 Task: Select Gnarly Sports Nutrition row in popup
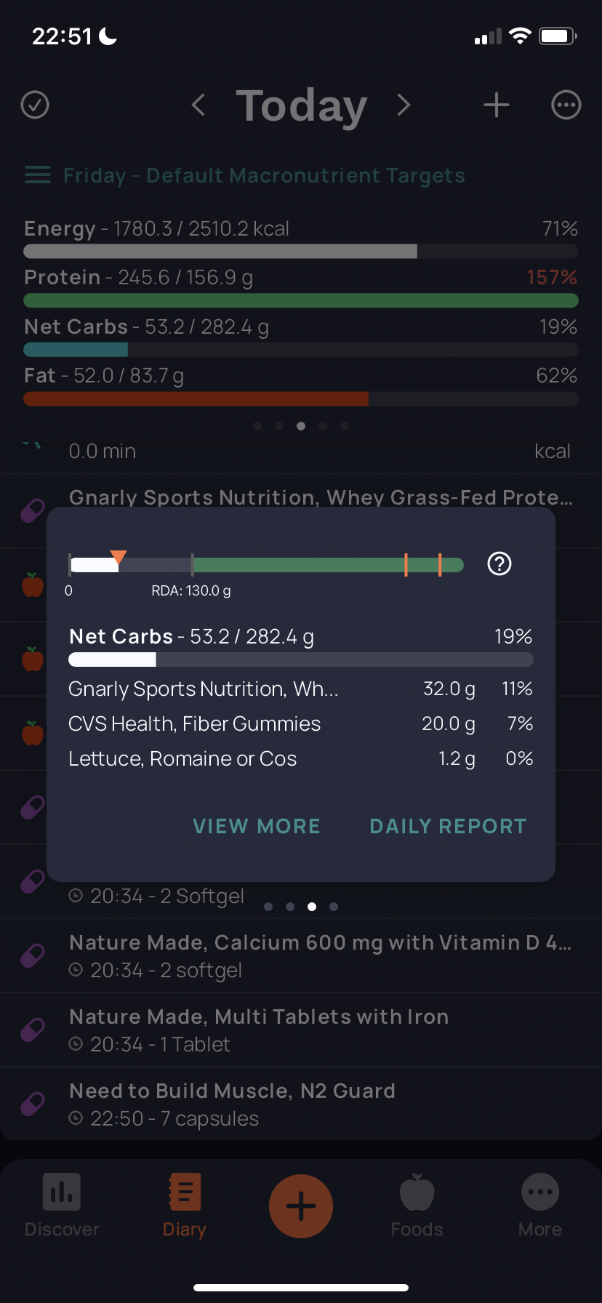point(301,689)
